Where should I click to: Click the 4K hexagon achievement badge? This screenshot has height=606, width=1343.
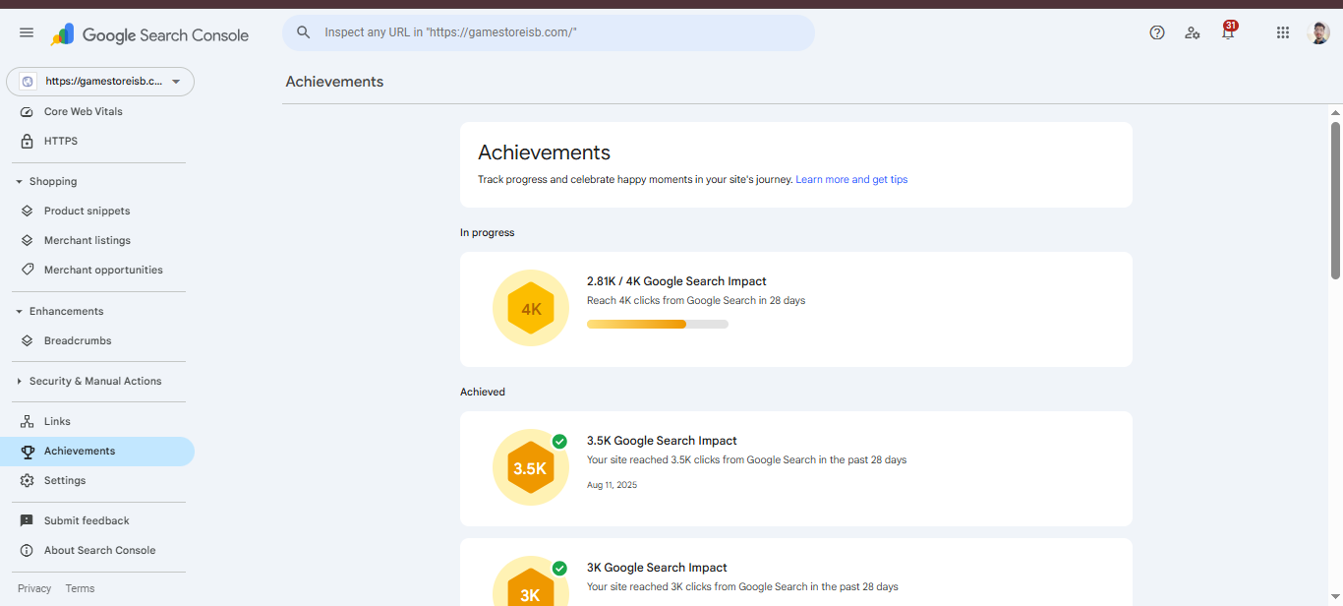(x=531, y=309)
